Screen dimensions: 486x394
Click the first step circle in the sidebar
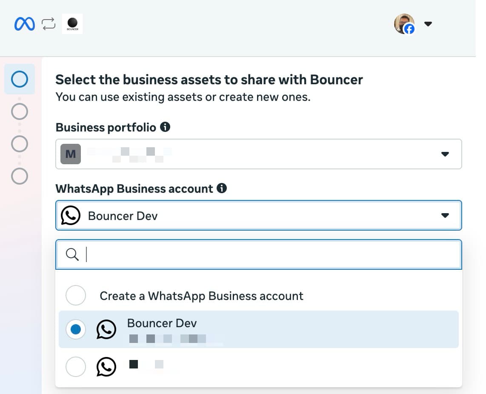tap(19, 79)
